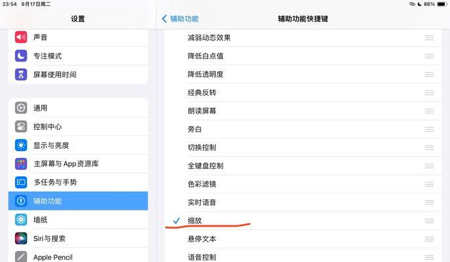Click the 设置 sidebar title
450x262 pixels.
click(x=78, y=19)
